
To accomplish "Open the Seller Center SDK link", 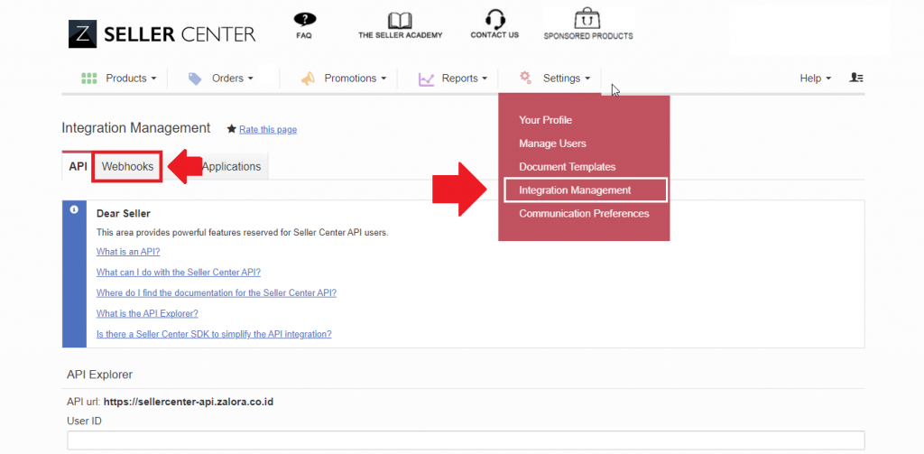I will click(x=214, y=334).
